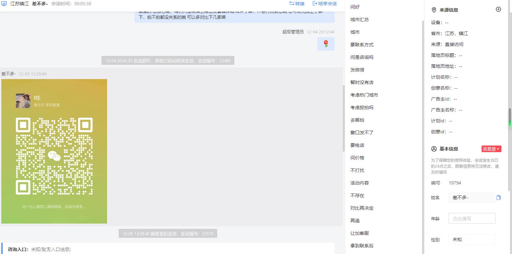Viewport: 512px width, 254px height.
Task: Click the 计划名称 row
Action: [x=445, y=77]
